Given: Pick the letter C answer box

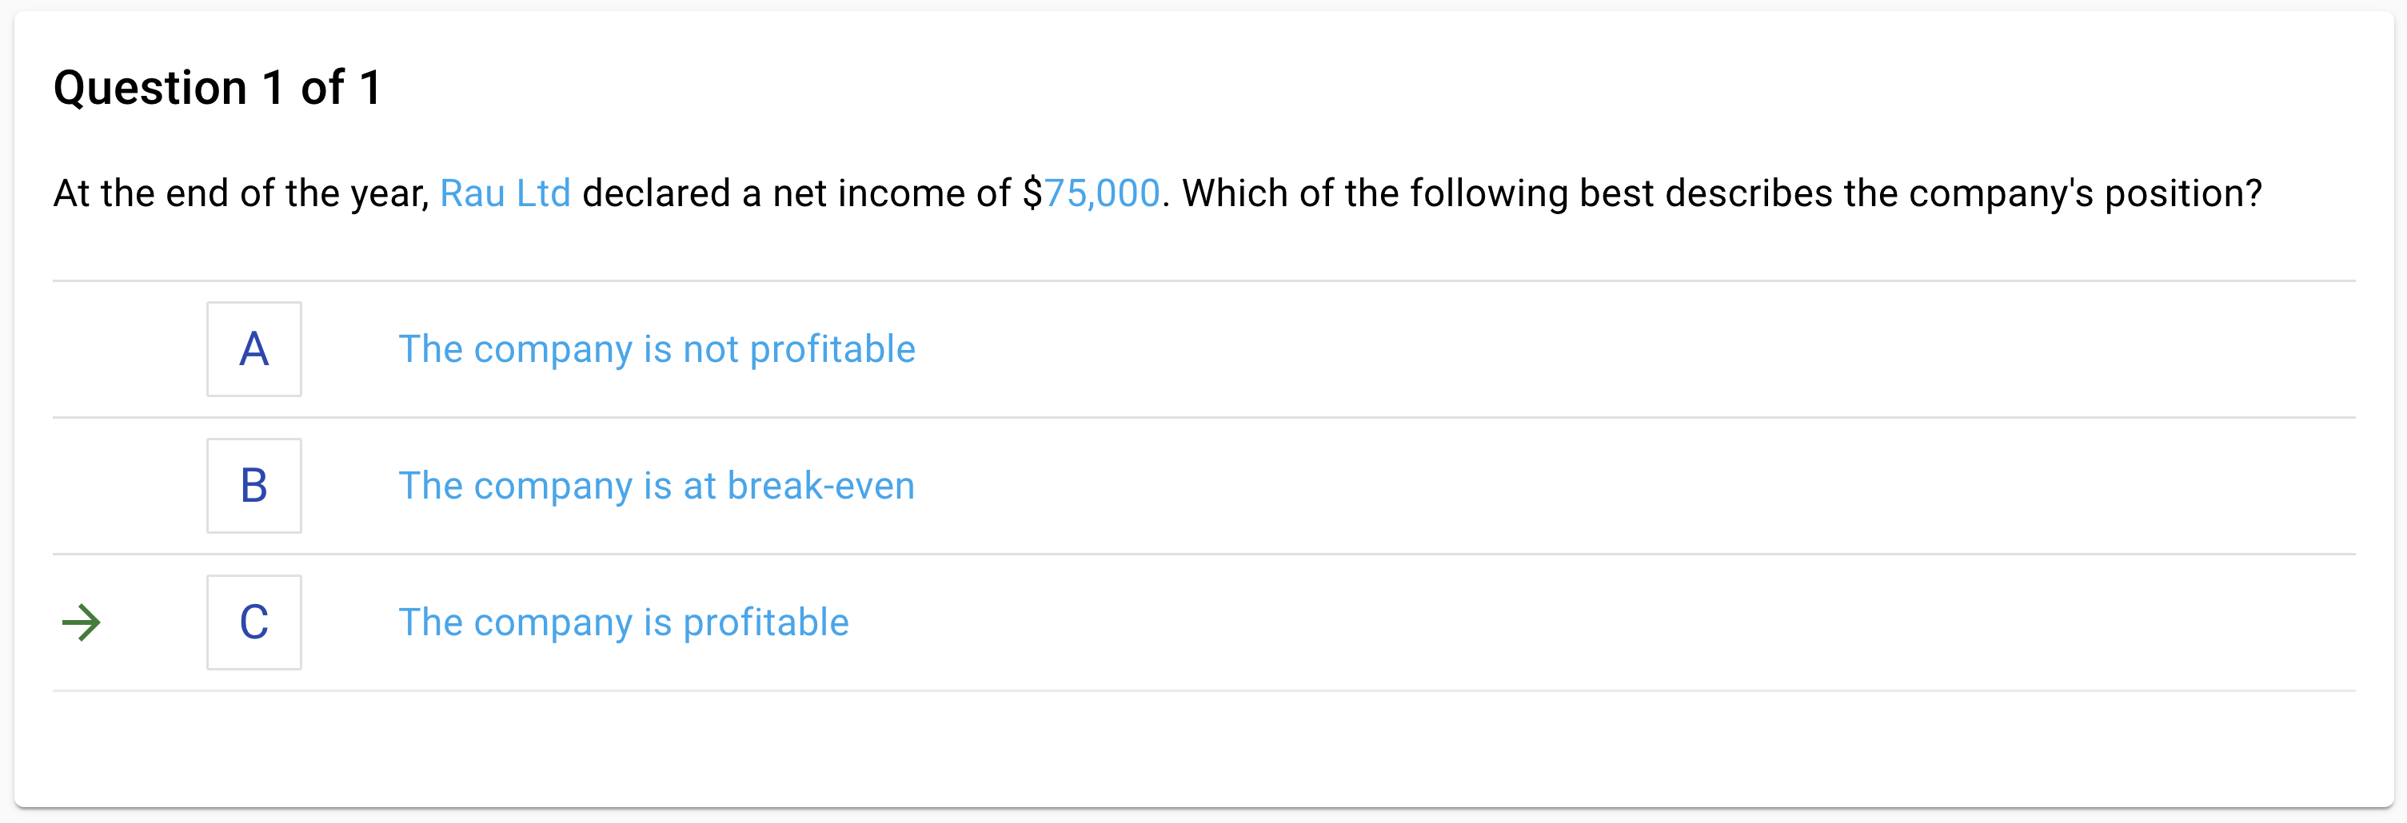Looking at the screenshot, I should point(254,622).
